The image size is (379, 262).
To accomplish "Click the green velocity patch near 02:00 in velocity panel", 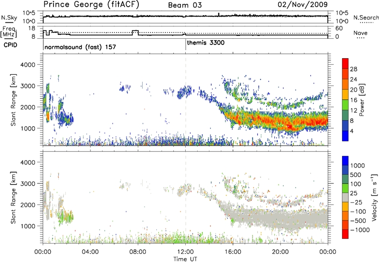I will 66,217.
